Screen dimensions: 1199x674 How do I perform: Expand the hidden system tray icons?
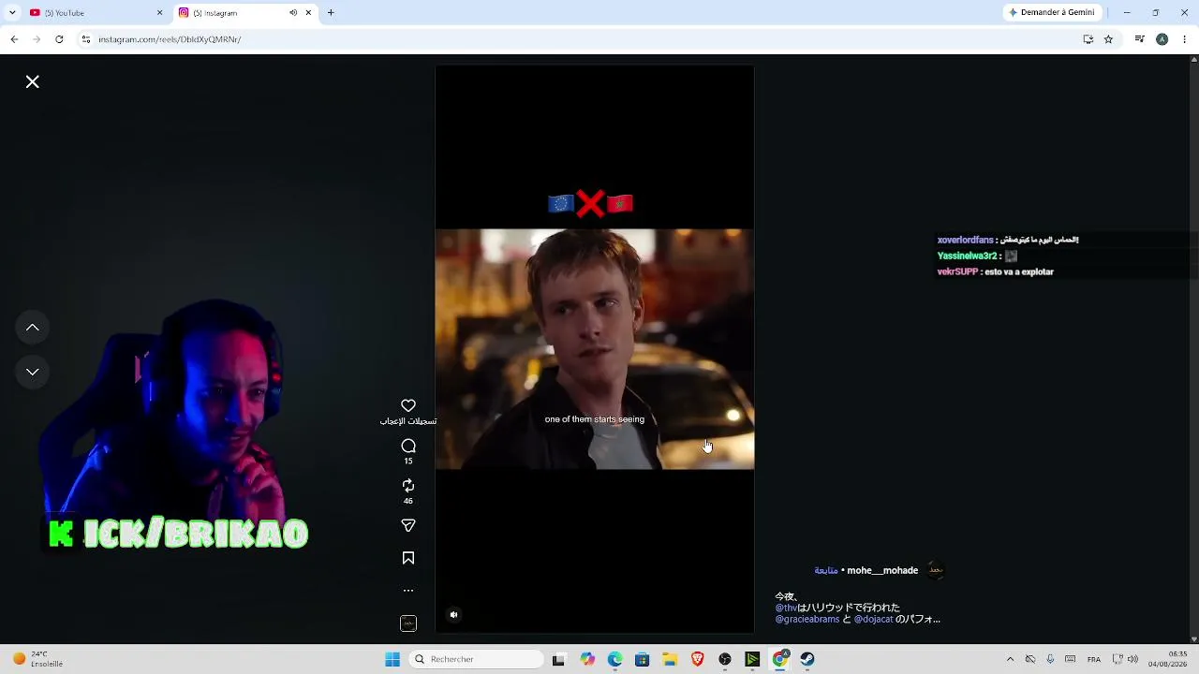coord(1010,659)
